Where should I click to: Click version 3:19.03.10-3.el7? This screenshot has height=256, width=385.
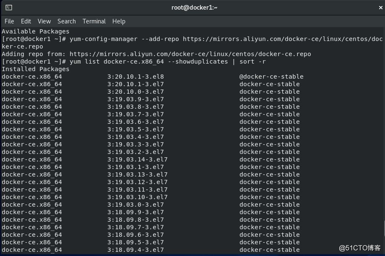(x=138, y=197)
